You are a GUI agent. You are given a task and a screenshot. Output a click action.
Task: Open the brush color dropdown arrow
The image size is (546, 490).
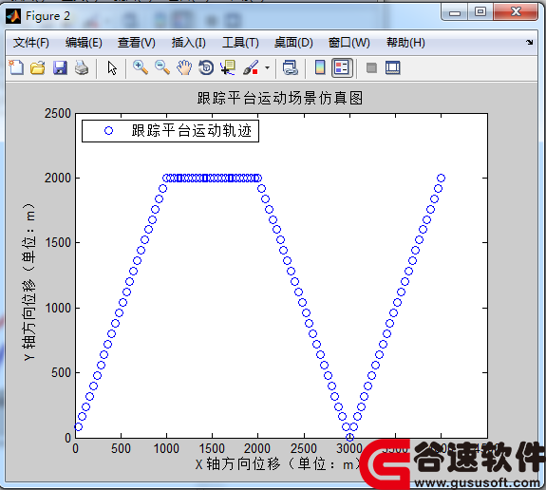tap(267, 67)
